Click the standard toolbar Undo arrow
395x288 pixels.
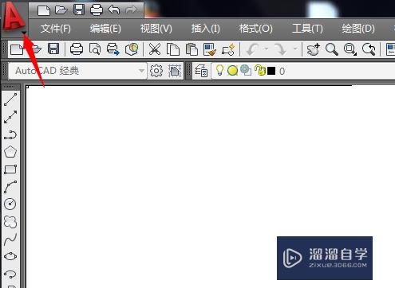[253, 49]
